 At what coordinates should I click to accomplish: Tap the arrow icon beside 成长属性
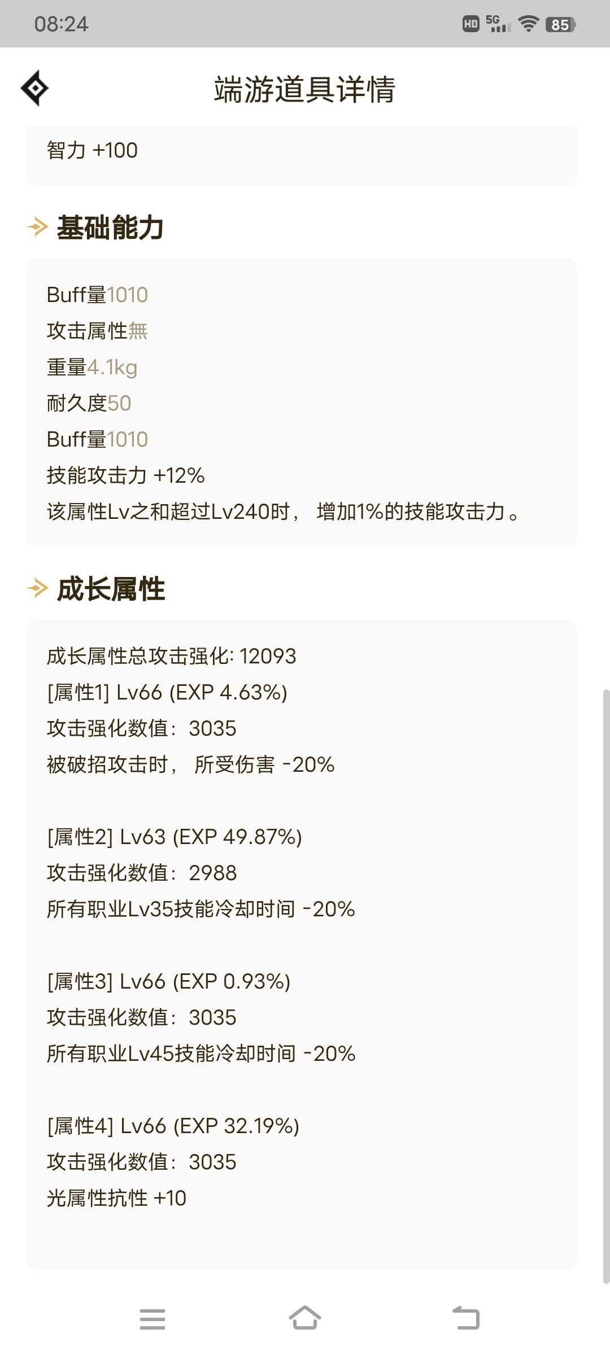[x=38, y=588]
